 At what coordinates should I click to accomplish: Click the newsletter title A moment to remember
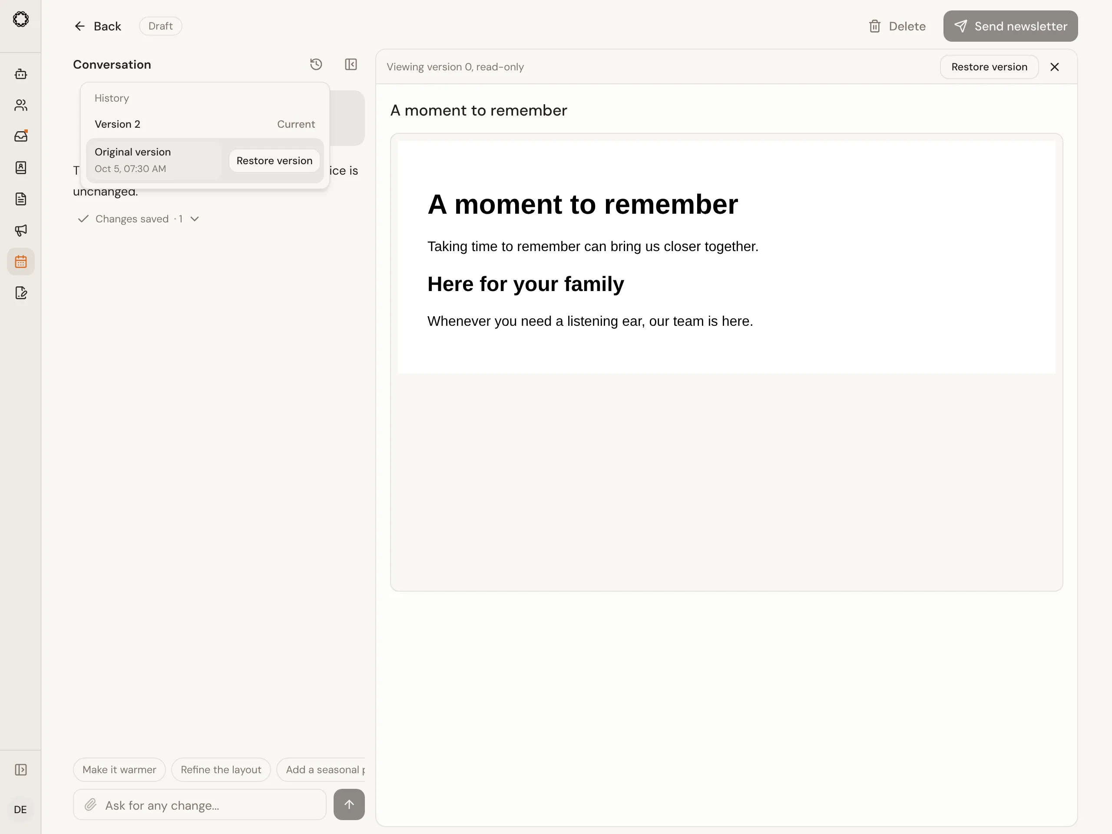click(x=478, y=111)
